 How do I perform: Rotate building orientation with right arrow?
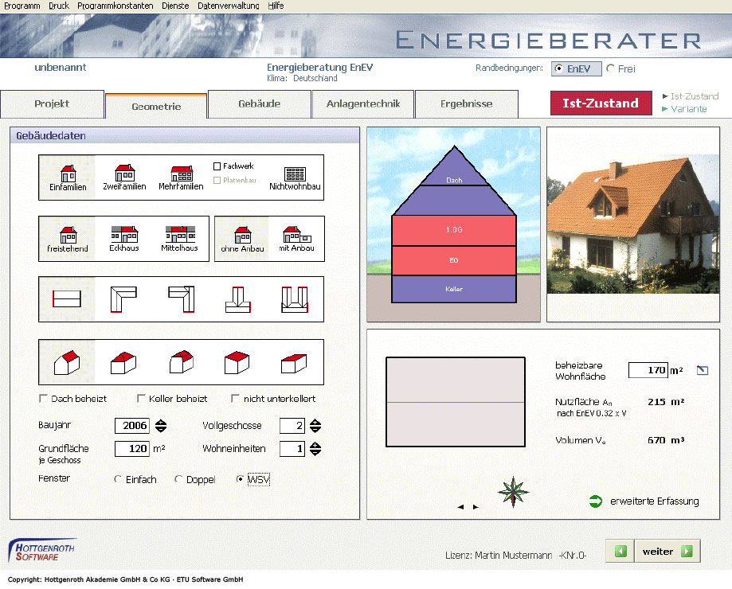[476, 507]
